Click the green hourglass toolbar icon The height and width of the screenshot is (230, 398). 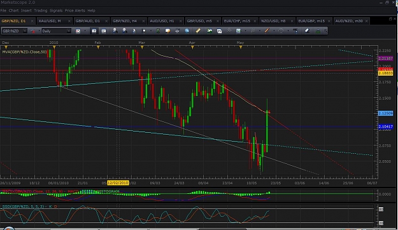point(158,30)
